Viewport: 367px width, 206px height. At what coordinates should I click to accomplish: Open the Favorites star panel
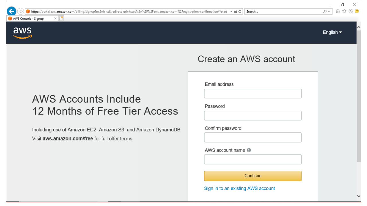(x=344, y=11)
